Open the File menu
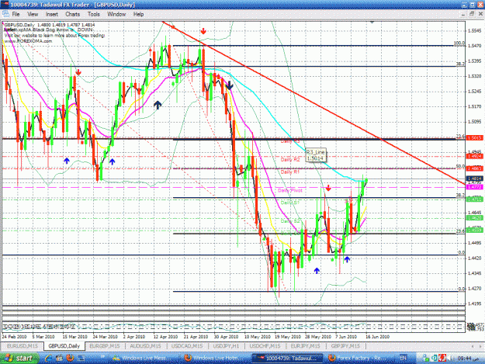This screenshot has width=485, height=364. point(16,14)
